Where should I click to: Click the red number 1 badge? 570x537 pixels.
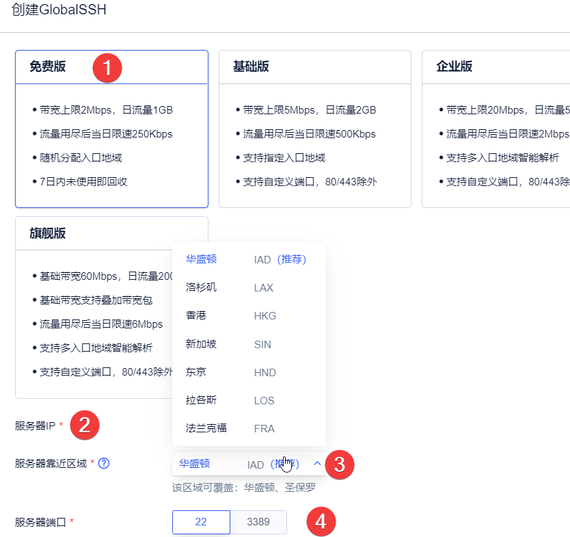(107, 68)
